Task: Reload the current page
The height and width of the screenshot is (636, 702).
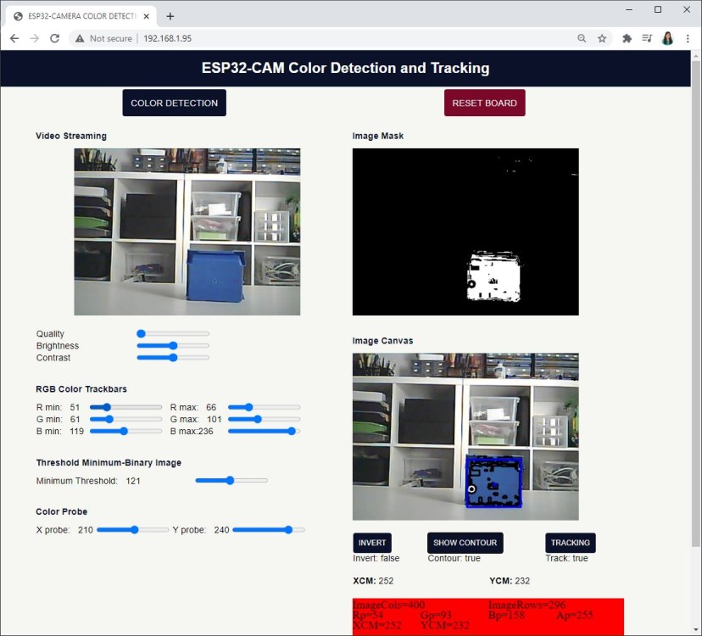Action: click(x=55, y=38)
